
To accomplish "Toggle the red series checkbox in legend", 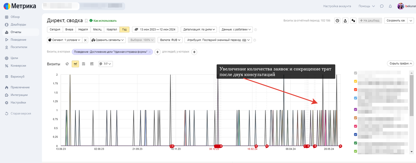I will [x=355, y=89].
